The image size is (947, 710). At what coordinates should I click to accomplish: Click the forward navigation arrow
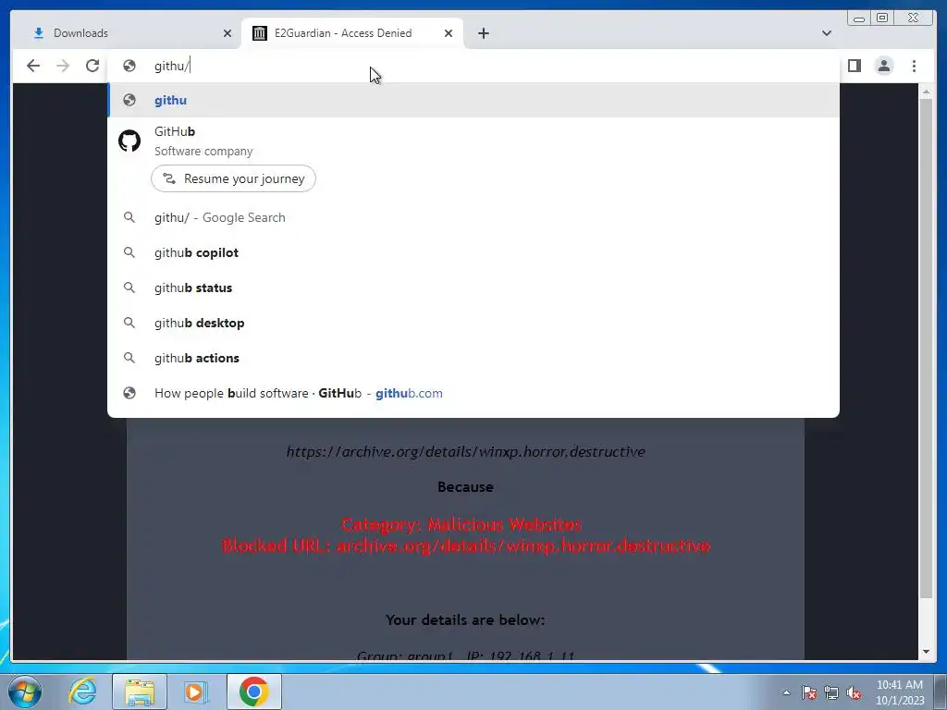pyautogui.click(x=63, y=66)
